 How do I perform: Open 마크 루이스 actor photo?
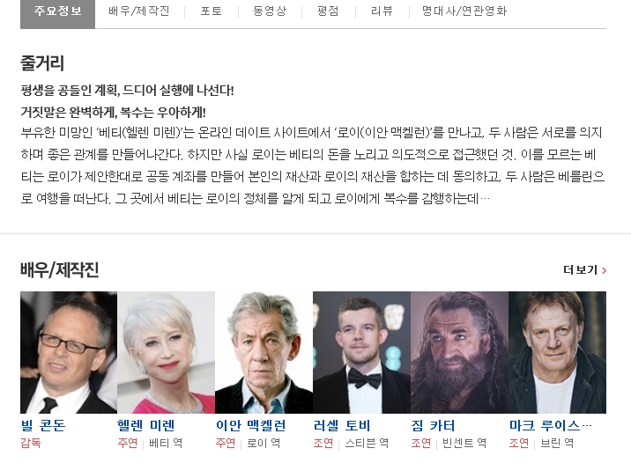[557, 352]
